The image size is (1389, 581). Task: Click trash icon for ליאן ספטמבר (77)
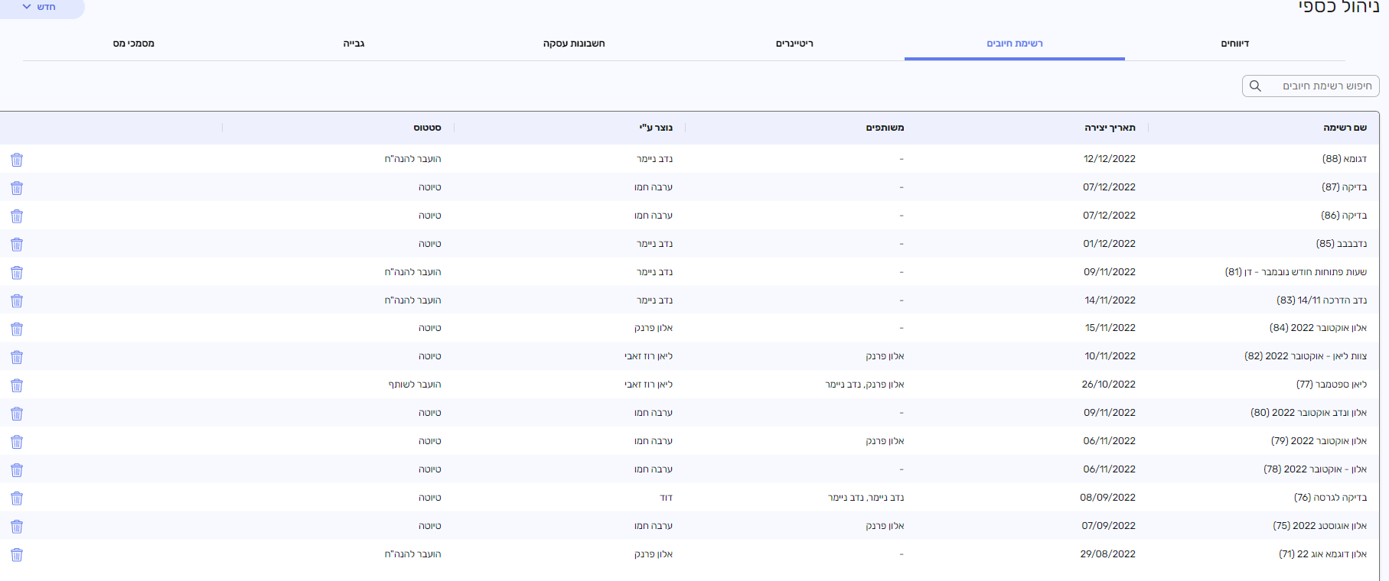(17, 385)
